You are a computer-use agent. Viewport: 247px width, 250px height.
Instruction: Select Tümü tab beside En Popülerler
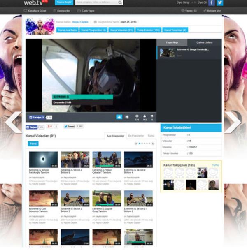(x=151, y=136)
